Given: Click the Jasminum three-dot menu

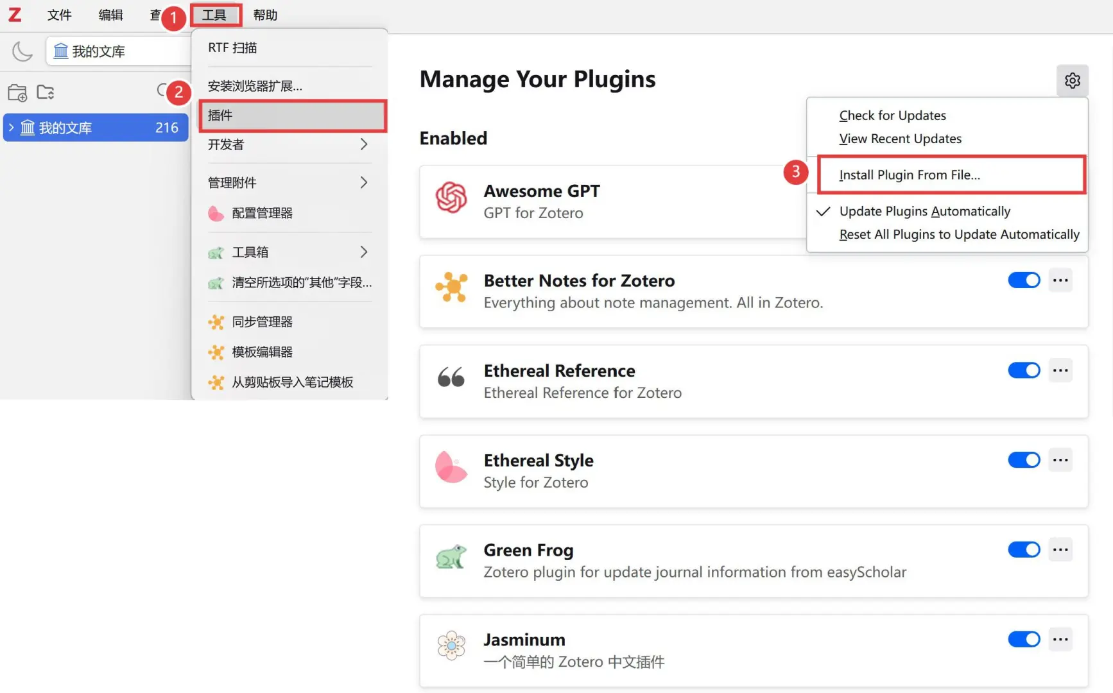Looking at the screenshot, I should [1060, 640].
